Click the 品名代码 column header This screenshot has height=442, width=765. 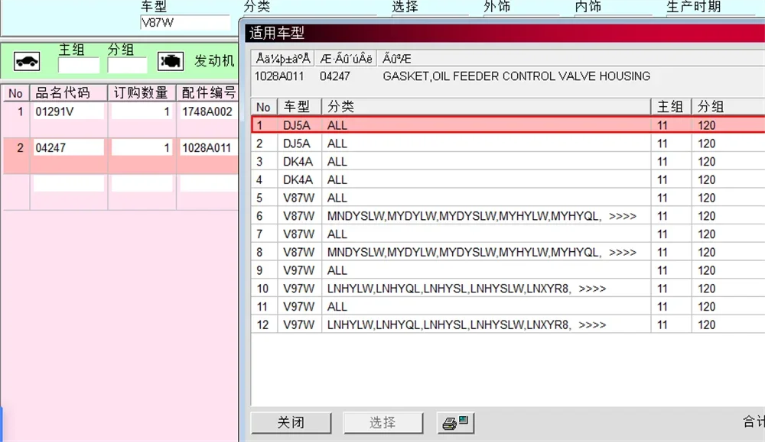tap(69, 92)
